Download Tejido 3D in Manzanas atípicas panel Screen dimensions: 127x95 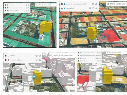tap(40, 56)
